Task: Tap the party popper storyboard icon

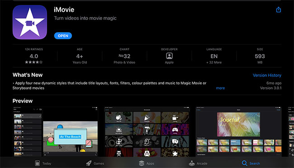Action: 147,117
